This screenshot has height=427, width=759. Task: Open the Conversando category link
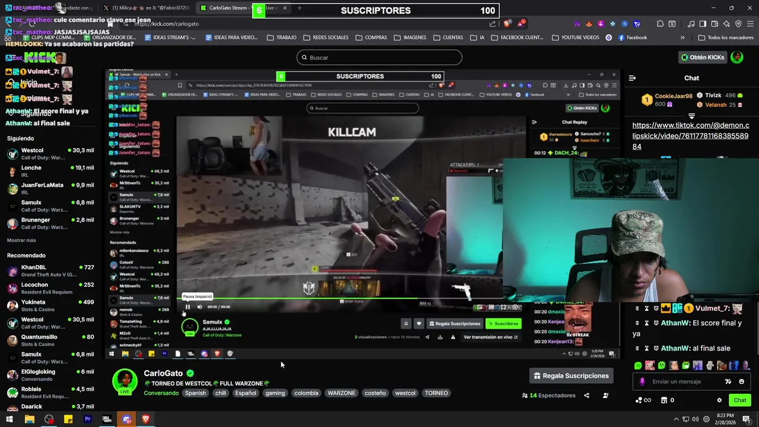161,393
